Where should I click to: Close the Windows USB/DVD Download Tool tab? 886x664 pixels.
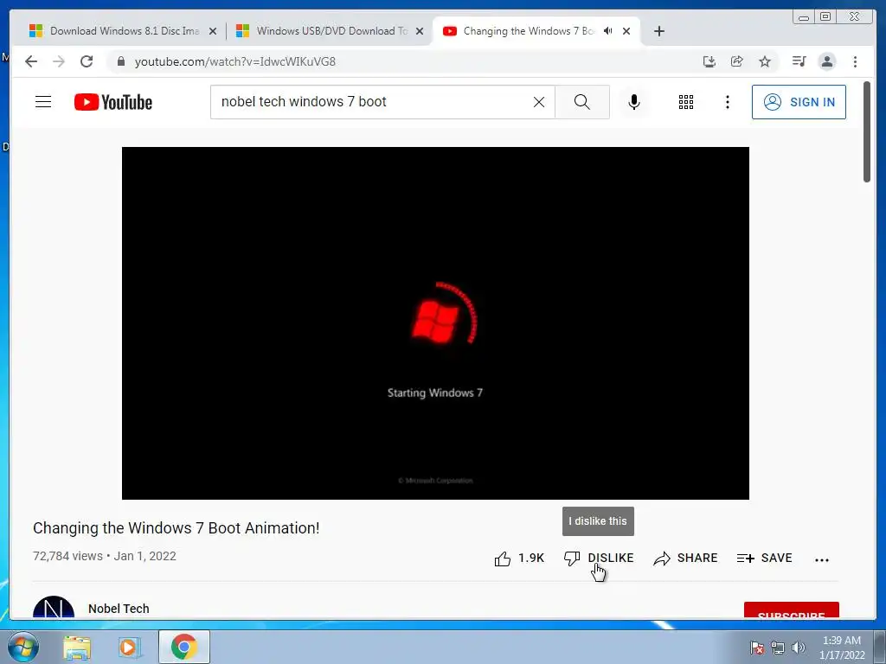pos(420,32)
